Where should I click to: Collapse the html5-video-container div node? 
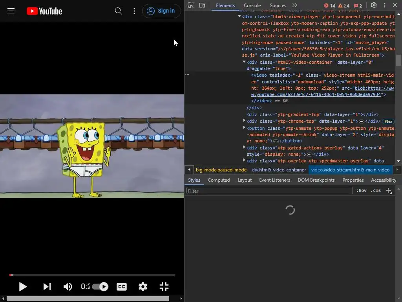(244, 62)
